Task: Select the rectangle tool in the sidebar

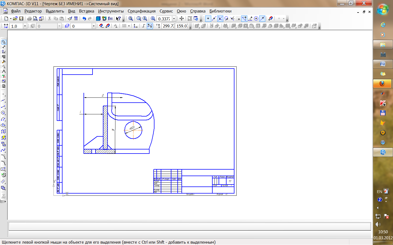Action: [x=3, y=169]
